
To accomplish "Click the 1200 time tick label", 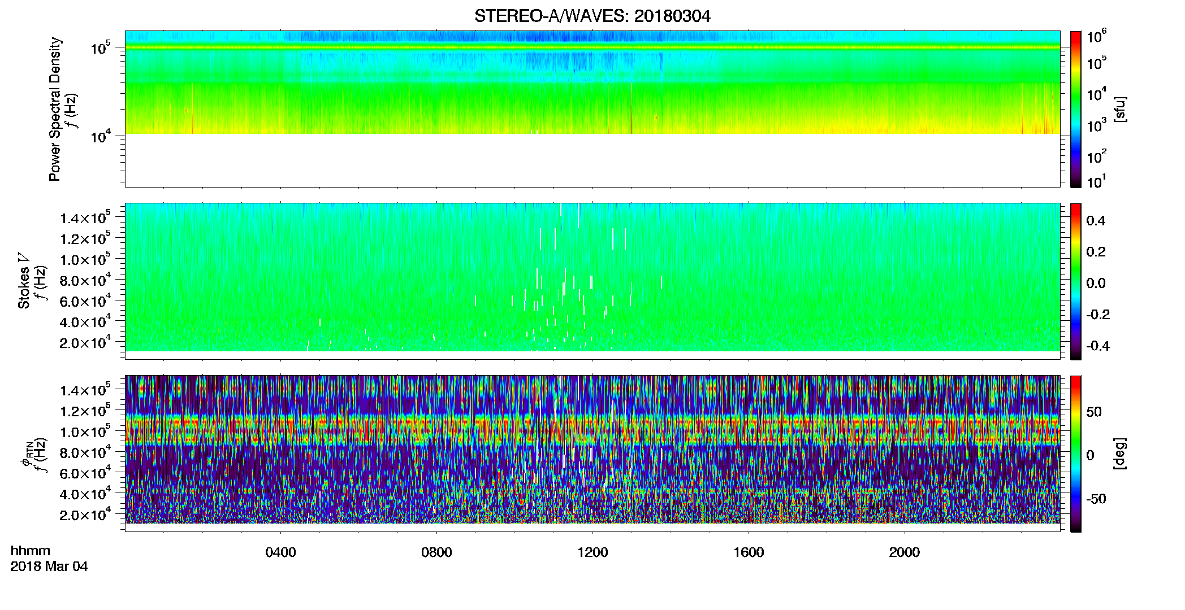I will tap(592, 552).
